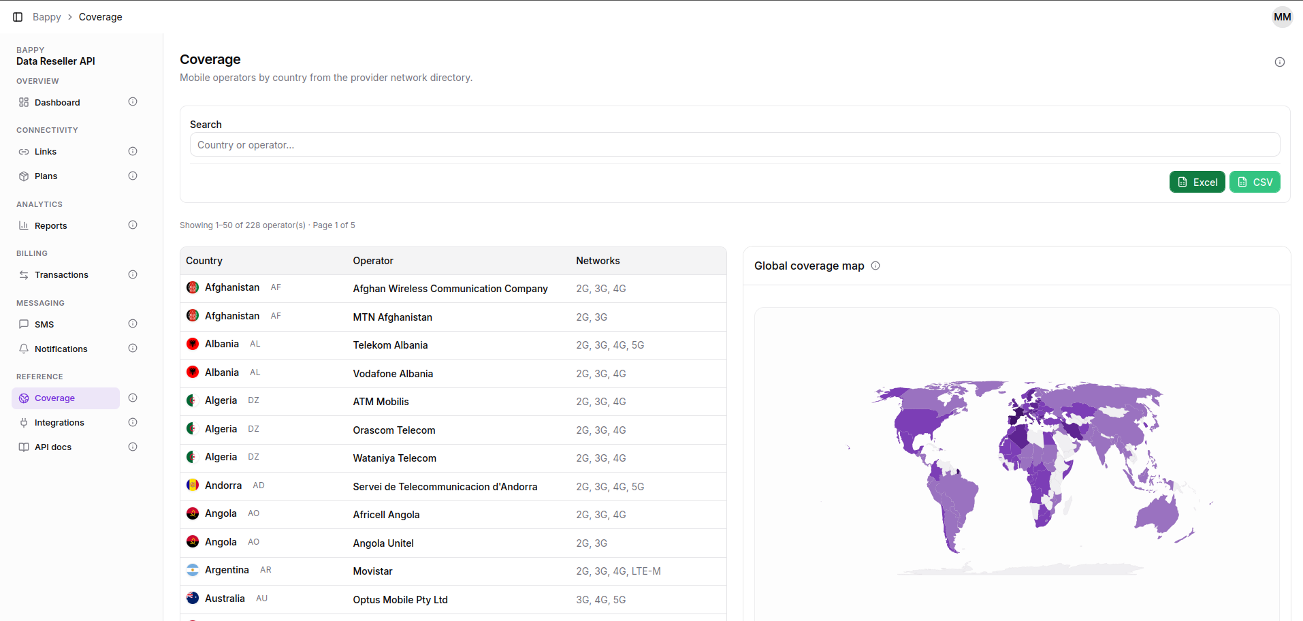Viewport: 1303px width, 621px height.
Task: Open info icon next to Reports
Action: (133, 225)
